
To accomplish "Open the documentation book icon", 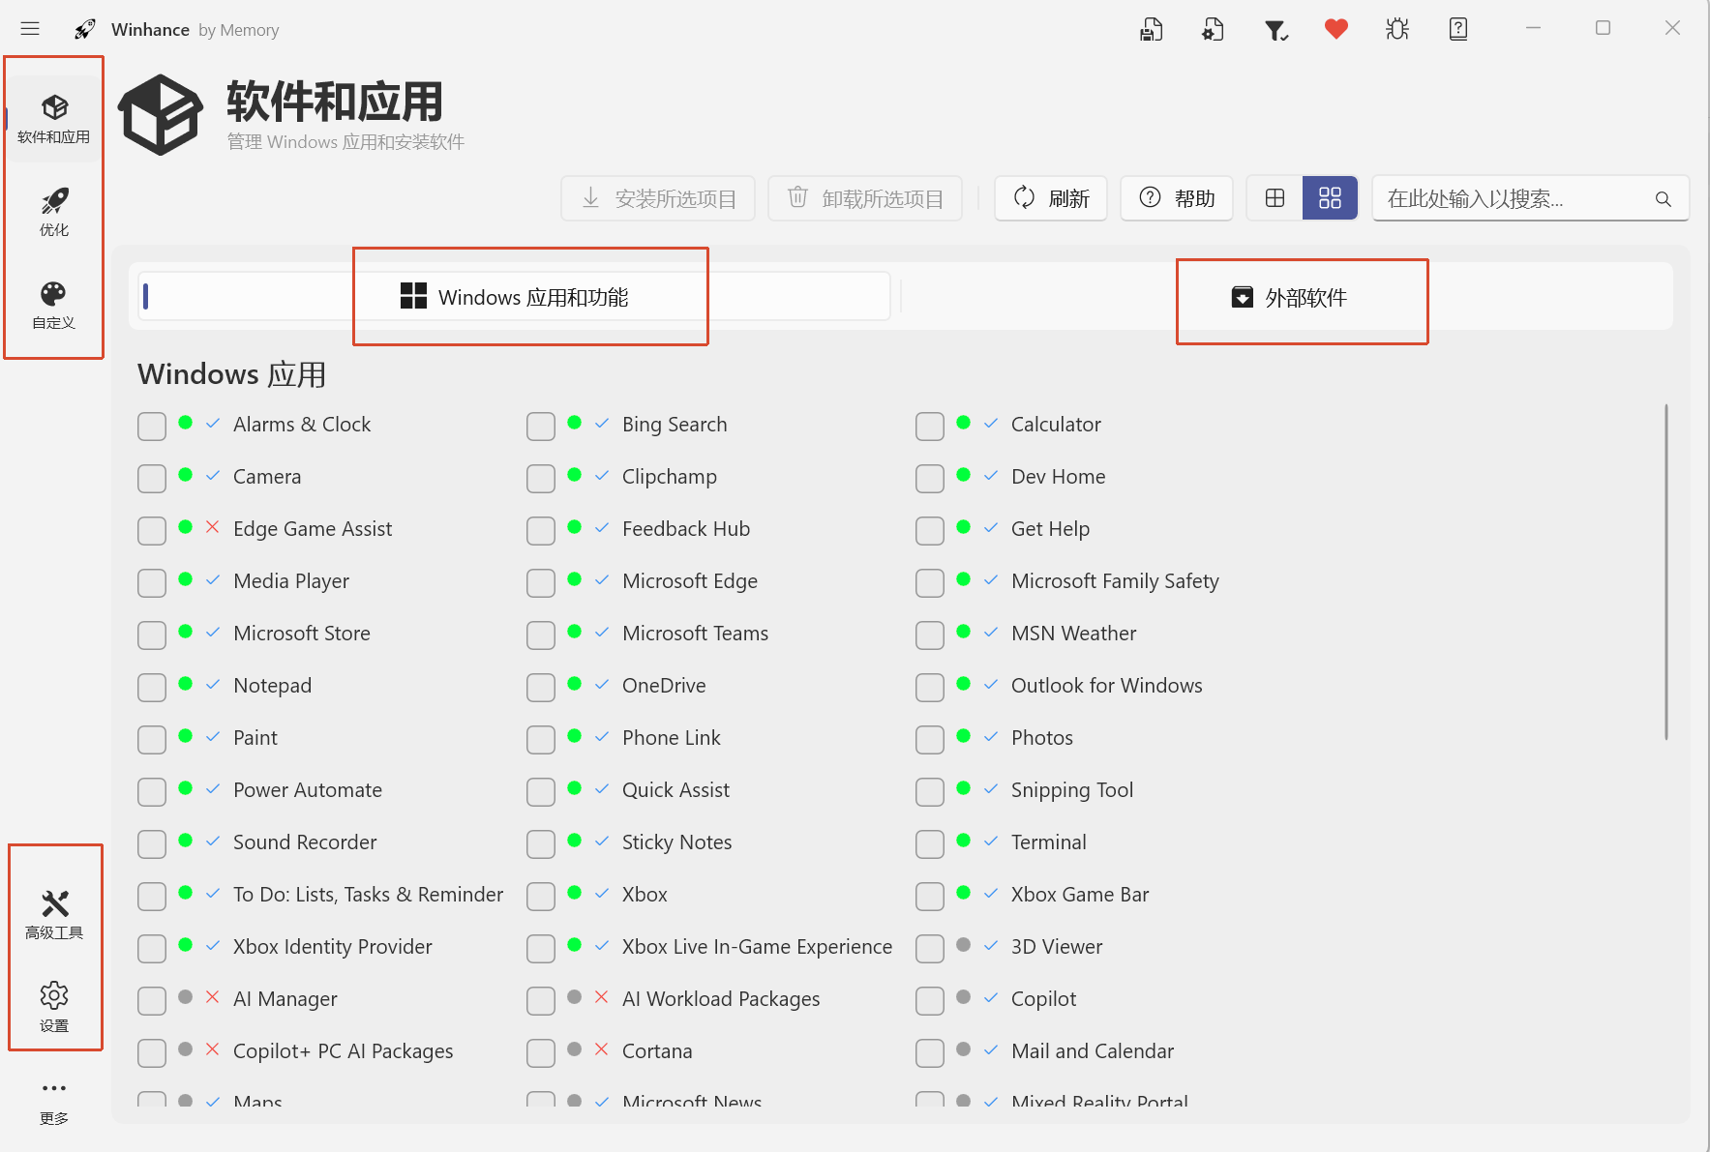I will (1458, 29).
